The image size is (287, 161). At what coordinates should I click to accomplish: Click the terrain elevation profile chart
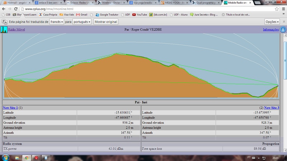point(141,66)
